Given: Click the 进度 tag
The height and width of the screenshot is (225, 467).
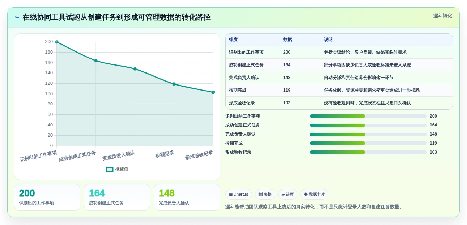Looking at the screenshot, I should click(288, 195).
